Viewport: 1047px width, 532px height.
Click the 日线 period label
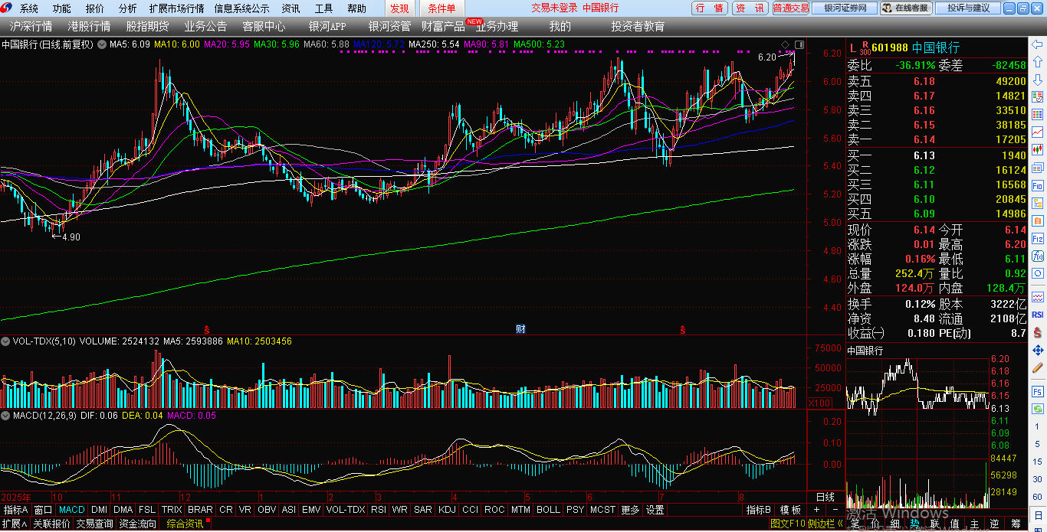(825, 498)
